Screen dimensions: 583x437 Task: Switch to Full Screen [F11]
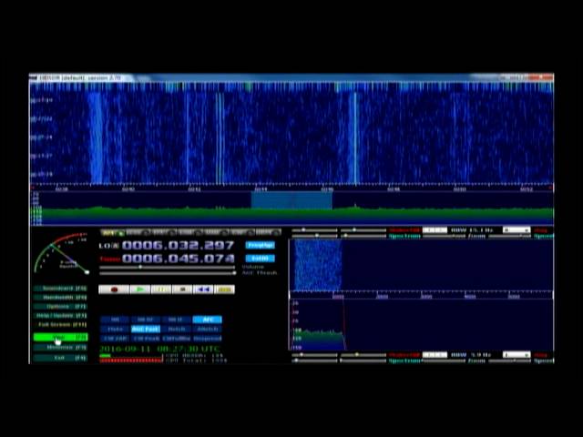[60, 325]
